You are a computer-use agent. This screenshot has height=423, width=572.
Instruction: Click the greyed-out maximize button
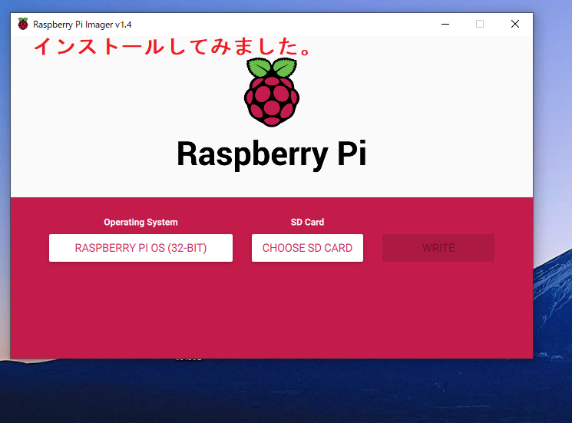click(480, 24)
